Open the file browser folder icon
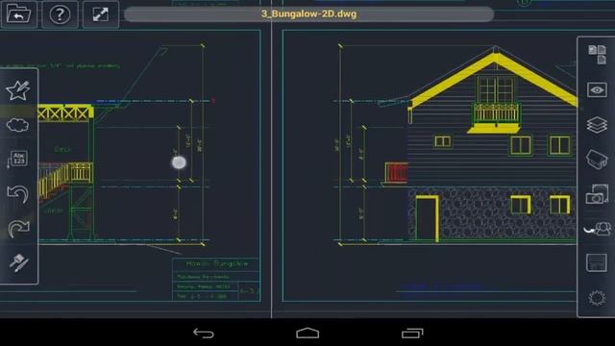The image size is (615, 346). coord(19,14)
